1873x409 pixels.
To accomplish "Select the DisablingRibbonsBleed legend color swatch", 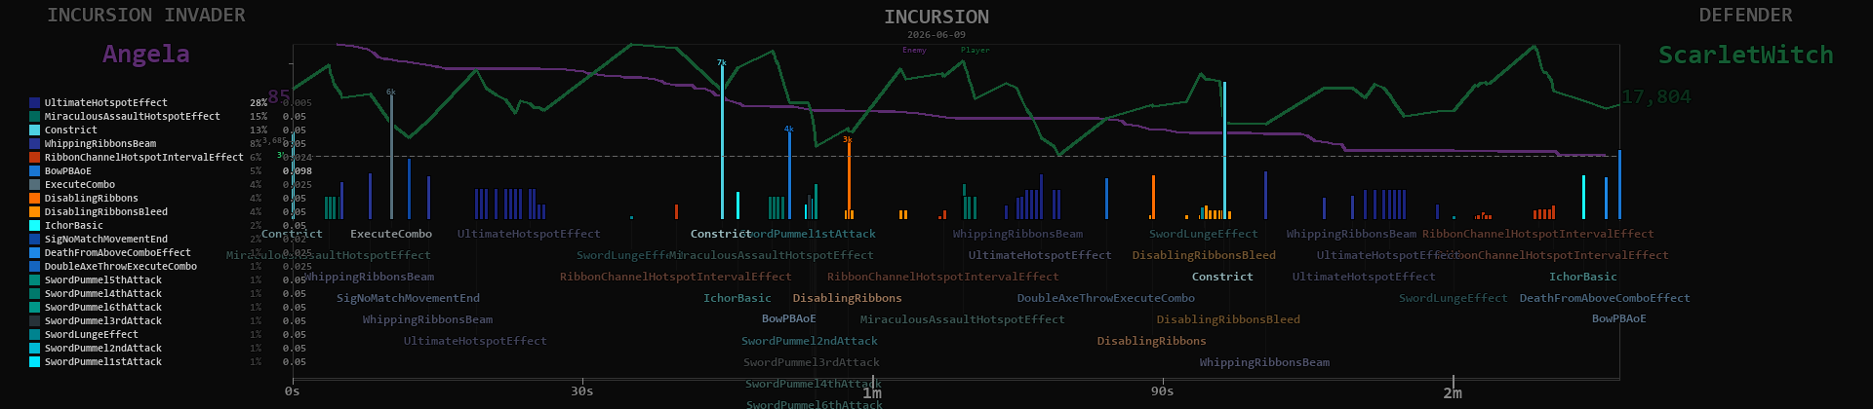I will (x=34, y=211).
